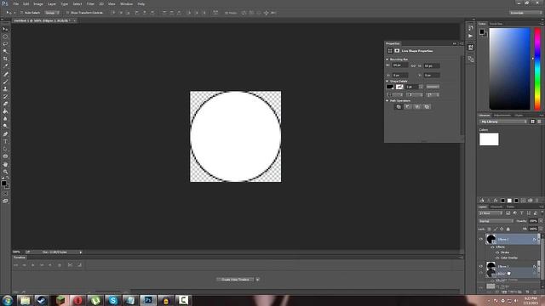
Task: Switch to the Adjustments tab
Action: 502,116
